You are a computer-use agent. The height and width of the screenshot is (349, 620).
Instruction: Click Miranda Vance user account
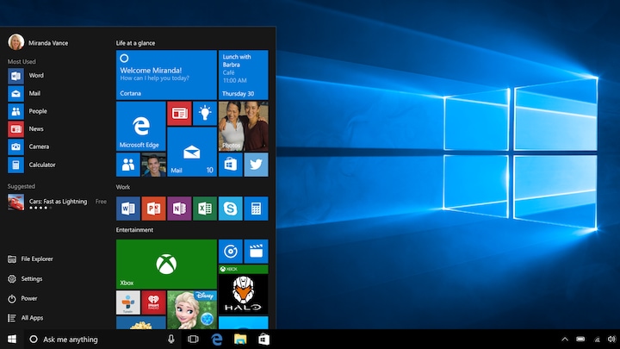[38, 42]
